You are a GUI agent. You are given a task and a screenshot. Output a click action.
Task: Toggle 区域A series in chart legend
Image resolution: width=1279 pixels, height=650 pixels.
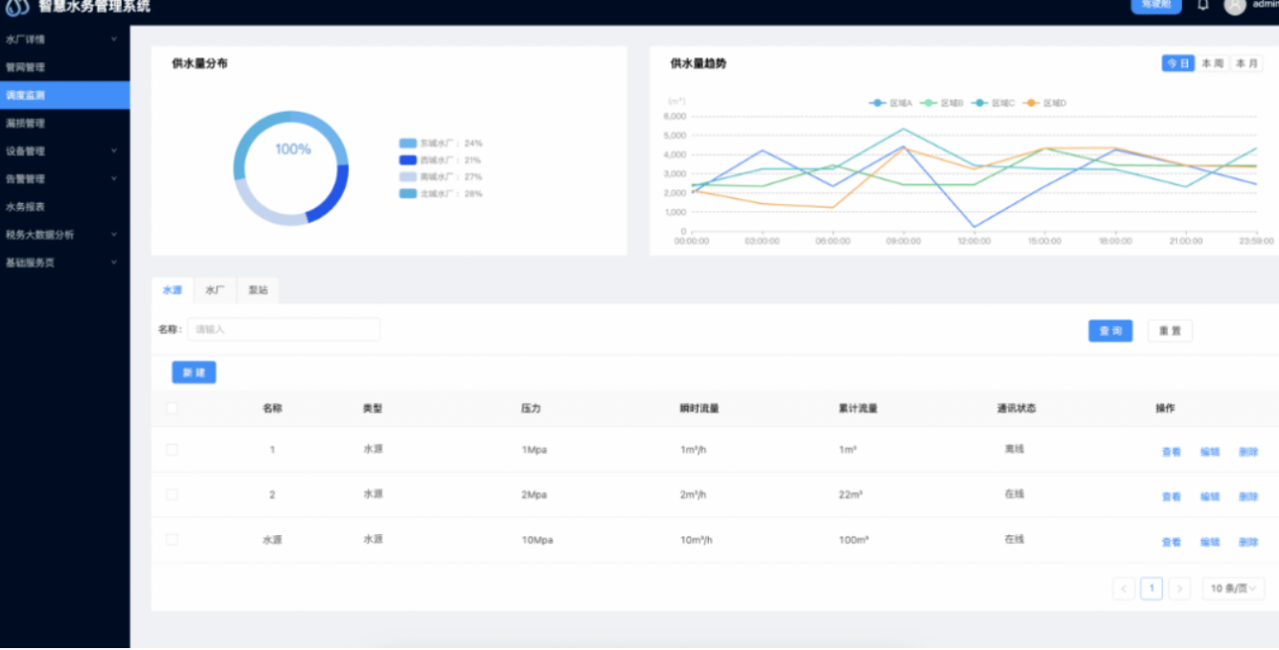[x=890, y=102]
